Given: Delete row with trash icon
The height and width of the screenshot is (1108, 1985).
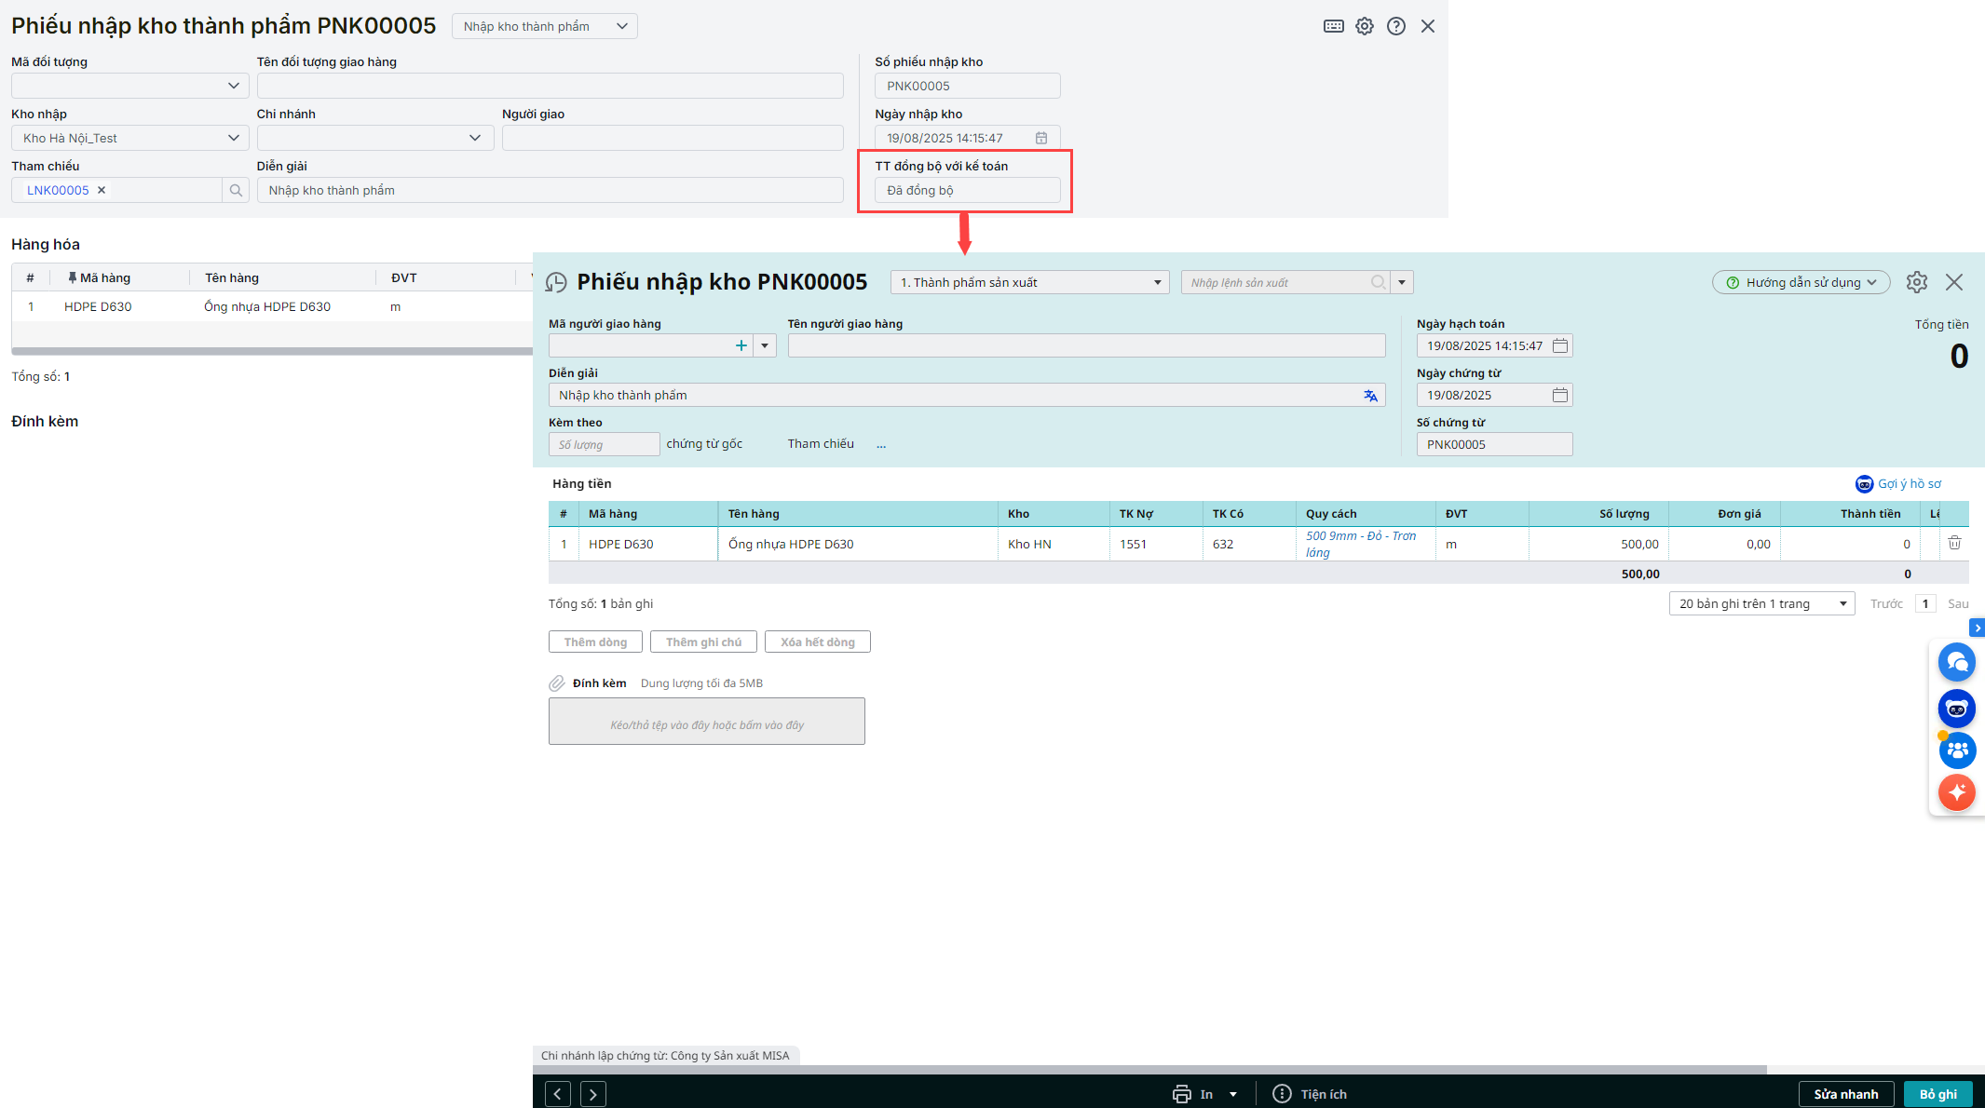Looking at the screenshot, I should point(1954,543).
